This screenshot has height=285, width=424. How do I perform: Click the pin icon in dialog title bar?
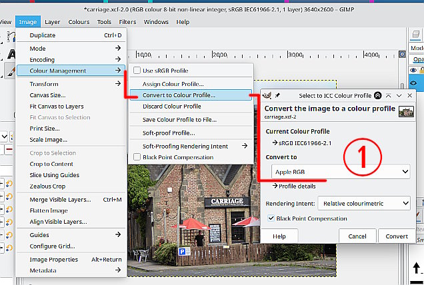click(277, 95)
